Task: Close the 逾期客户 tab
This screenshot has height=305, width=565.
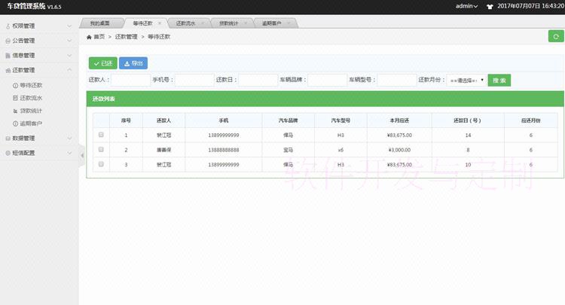Action: pos(289,23)
